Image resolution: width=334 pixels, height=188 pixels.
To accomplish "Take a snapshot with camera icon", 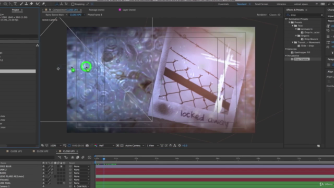I will point(87,146).
